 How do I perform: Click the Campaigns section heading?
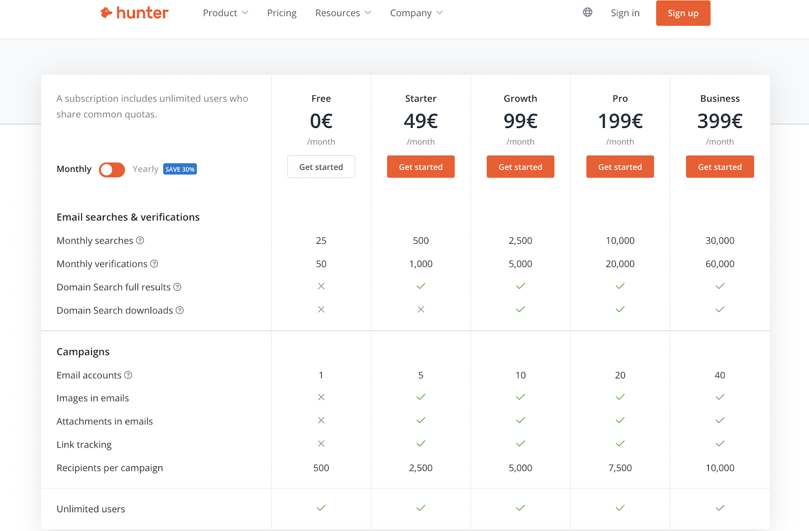(83, 352)
